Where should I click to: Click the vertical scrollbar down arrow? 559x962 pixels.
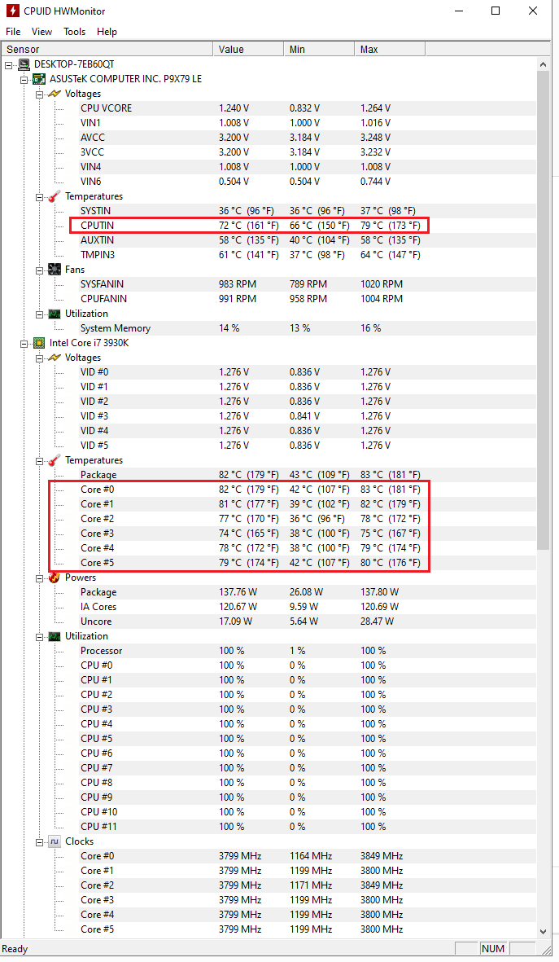(544, 931)
